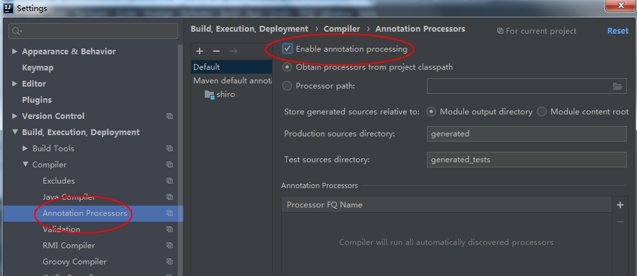The image size is (637, 276).
Task: Click the search magnifier icon in settings
Action: (x=17, y=31)
